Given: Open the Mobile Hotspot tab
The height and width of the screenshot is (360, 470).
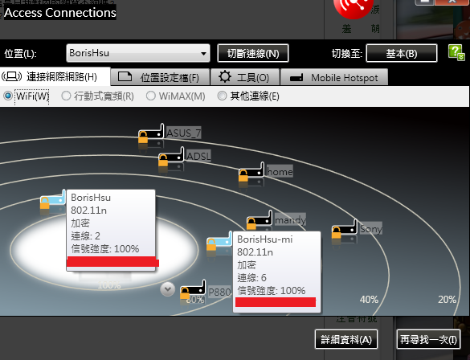Looking at the screenshot, I should [x=334, y=77].
